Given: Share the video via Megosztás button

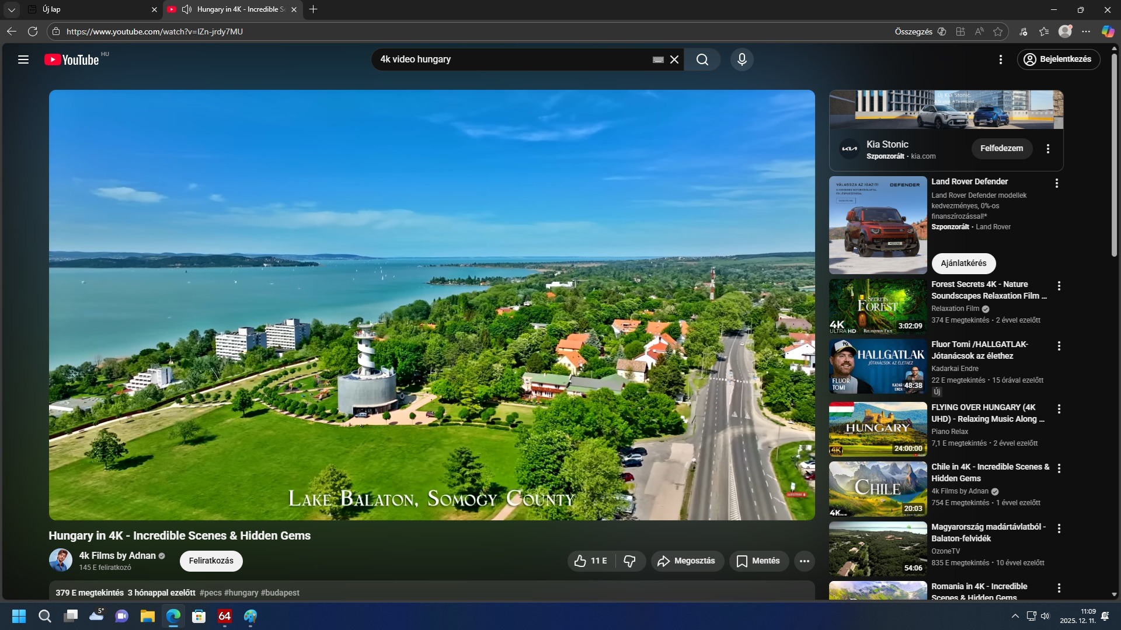Looking at the screenshot, I should pos(687,561).
